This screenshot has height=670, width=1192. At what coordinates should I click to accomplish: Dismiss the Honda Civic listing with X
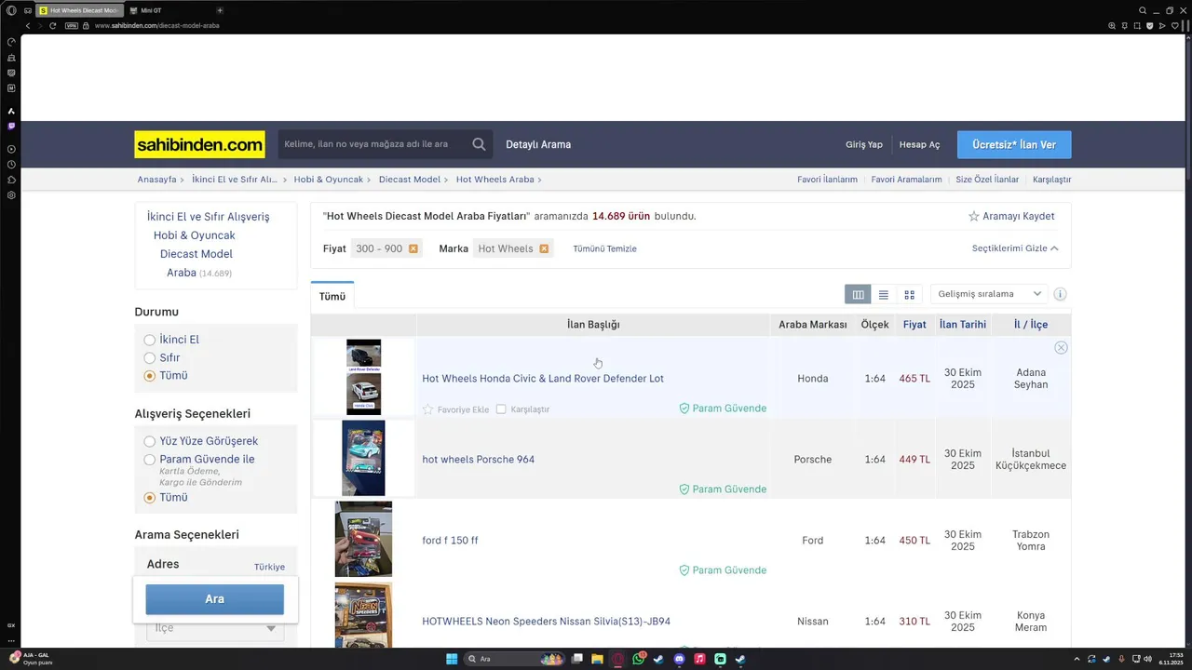click(x=1061, y=347)
